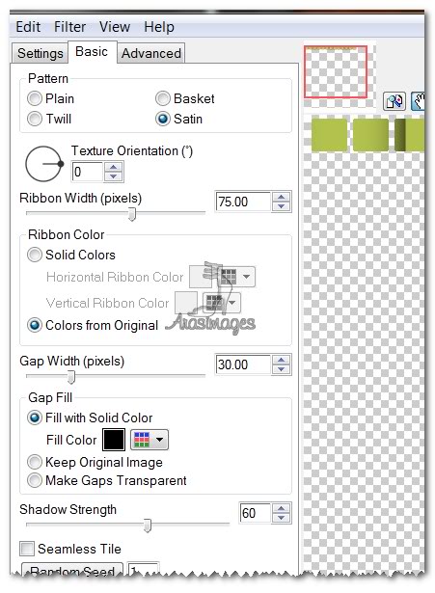
Task: Increase Ribbon Width with up arrow
Action: [281, 197]
